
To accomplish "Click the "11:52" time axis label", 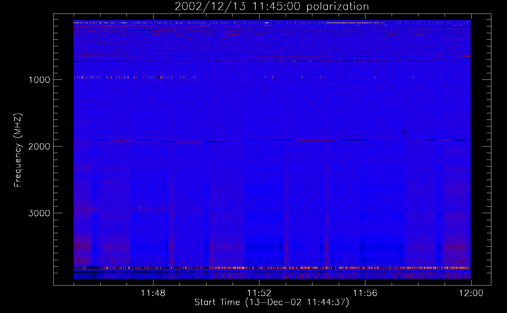I will pyautogui.click(x=259, y=293).
